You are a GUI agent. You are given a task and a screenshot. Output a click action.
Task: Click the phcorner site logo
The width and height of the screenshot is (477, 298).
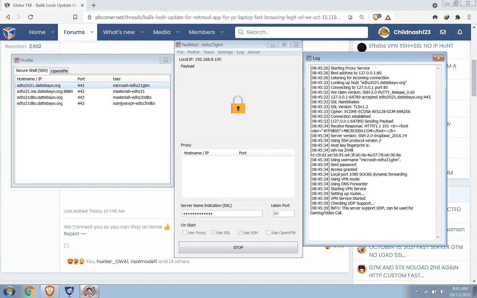(x=9, y=33)
